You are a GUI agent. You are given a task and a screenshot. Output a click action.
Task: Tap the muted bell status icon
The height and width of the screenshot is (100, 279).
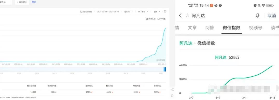click(x=259, y=5)
